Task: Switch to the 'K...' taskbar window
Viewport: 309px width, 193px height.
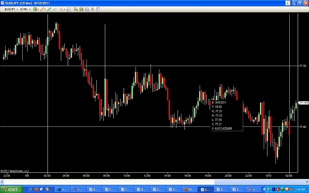Action: pos(111,189)
